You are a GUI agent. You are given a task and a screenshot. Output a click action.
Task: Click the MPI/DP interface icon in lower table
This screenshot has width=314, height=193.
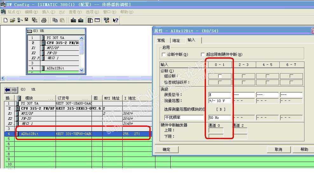[x=17, y=113]
